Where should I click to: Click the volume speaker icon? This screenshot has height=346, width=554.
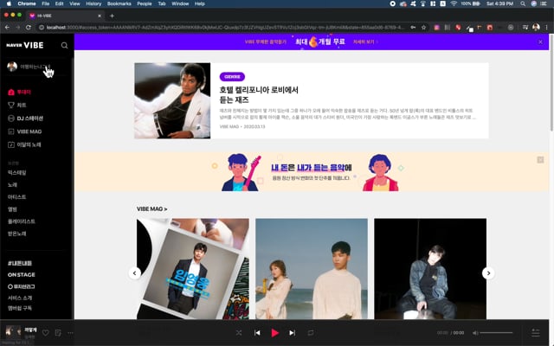(475, 332)
